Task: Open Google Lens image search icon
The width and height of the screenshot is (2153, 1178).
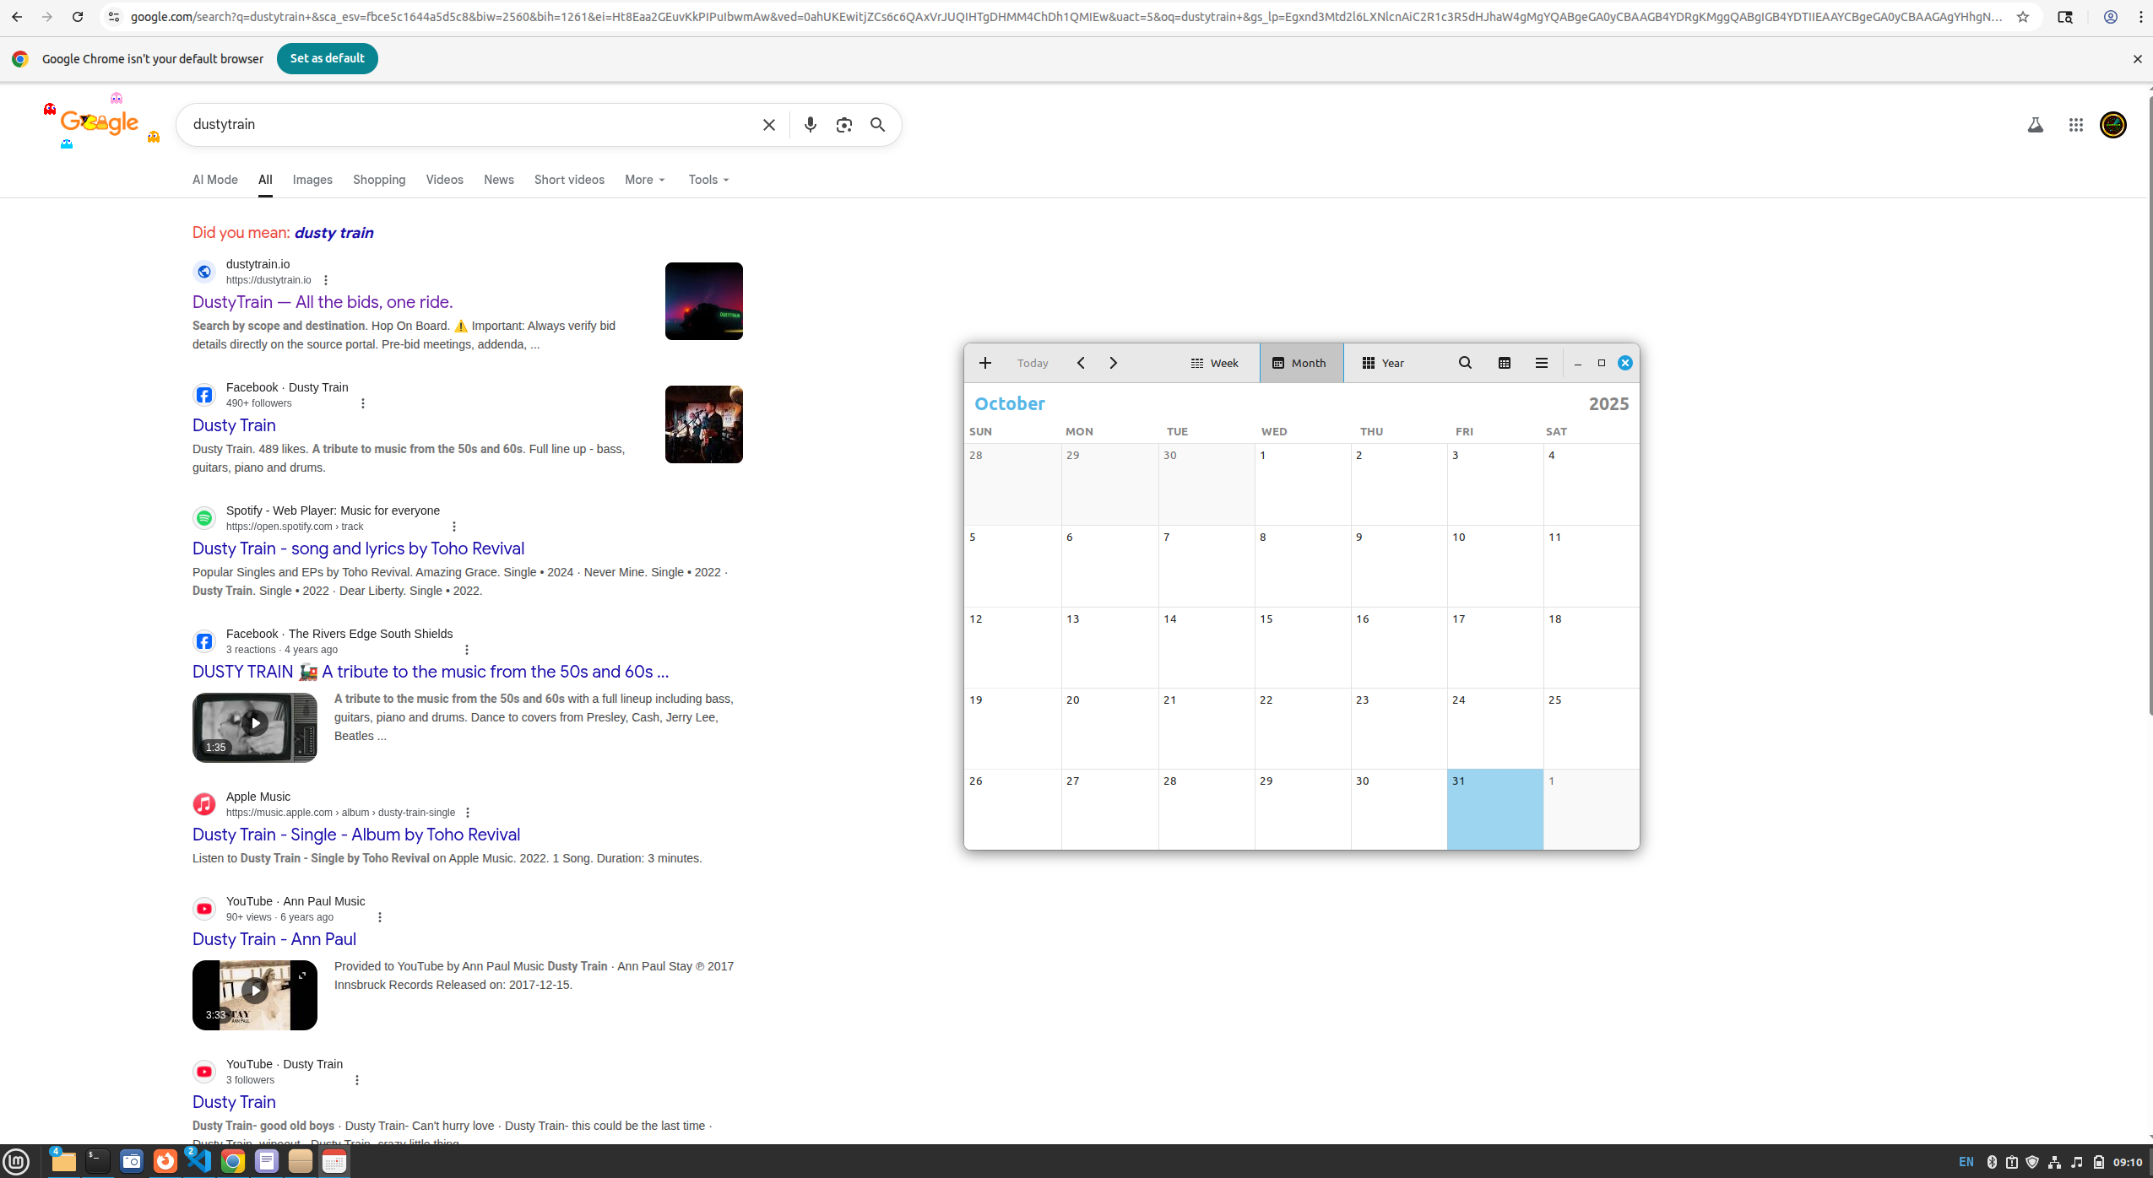Action: pyautogui.click(x=843, y=125)
